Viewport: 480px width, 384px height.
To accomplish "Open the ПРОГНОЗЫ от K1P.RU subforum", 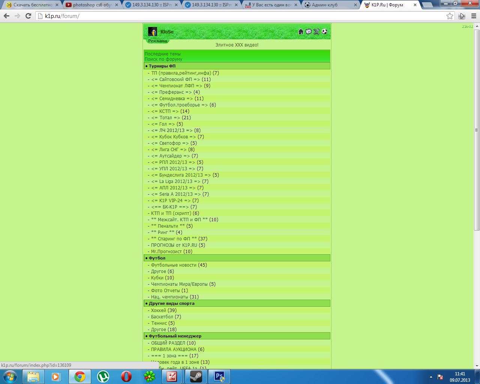I will point(174,245).
